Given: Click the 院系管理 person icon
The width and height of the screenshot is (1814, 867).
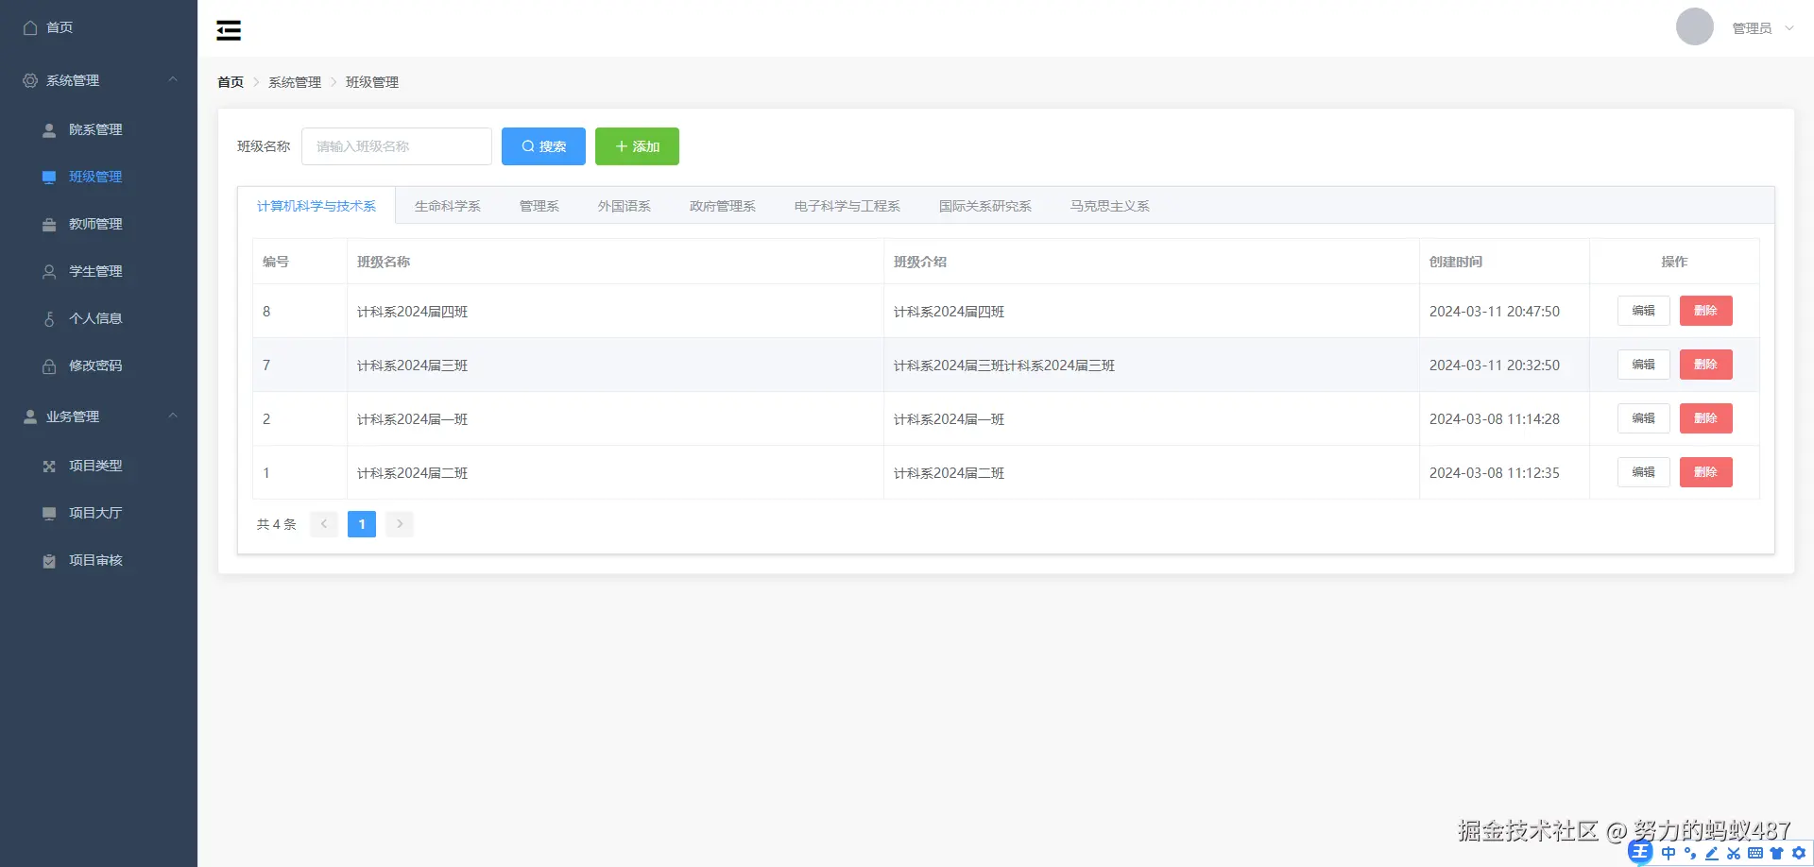Looking at the screenshot, I should pyautogui.click(x=49, y=130).
